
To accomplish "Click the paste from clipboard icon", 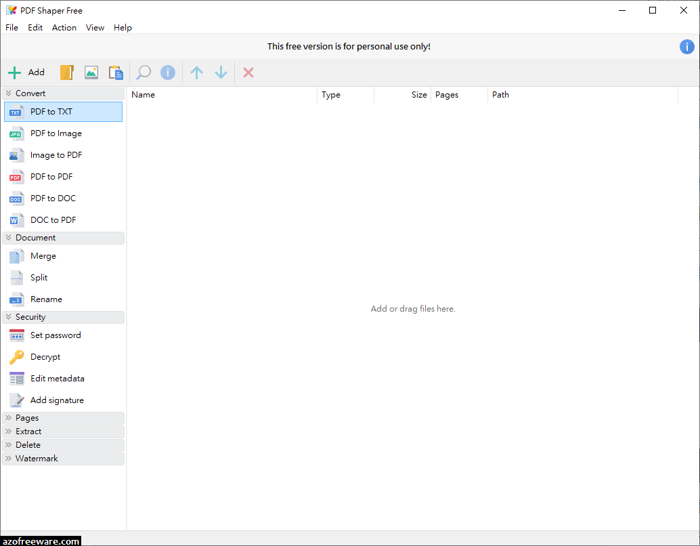I will [x=116, y=72].
